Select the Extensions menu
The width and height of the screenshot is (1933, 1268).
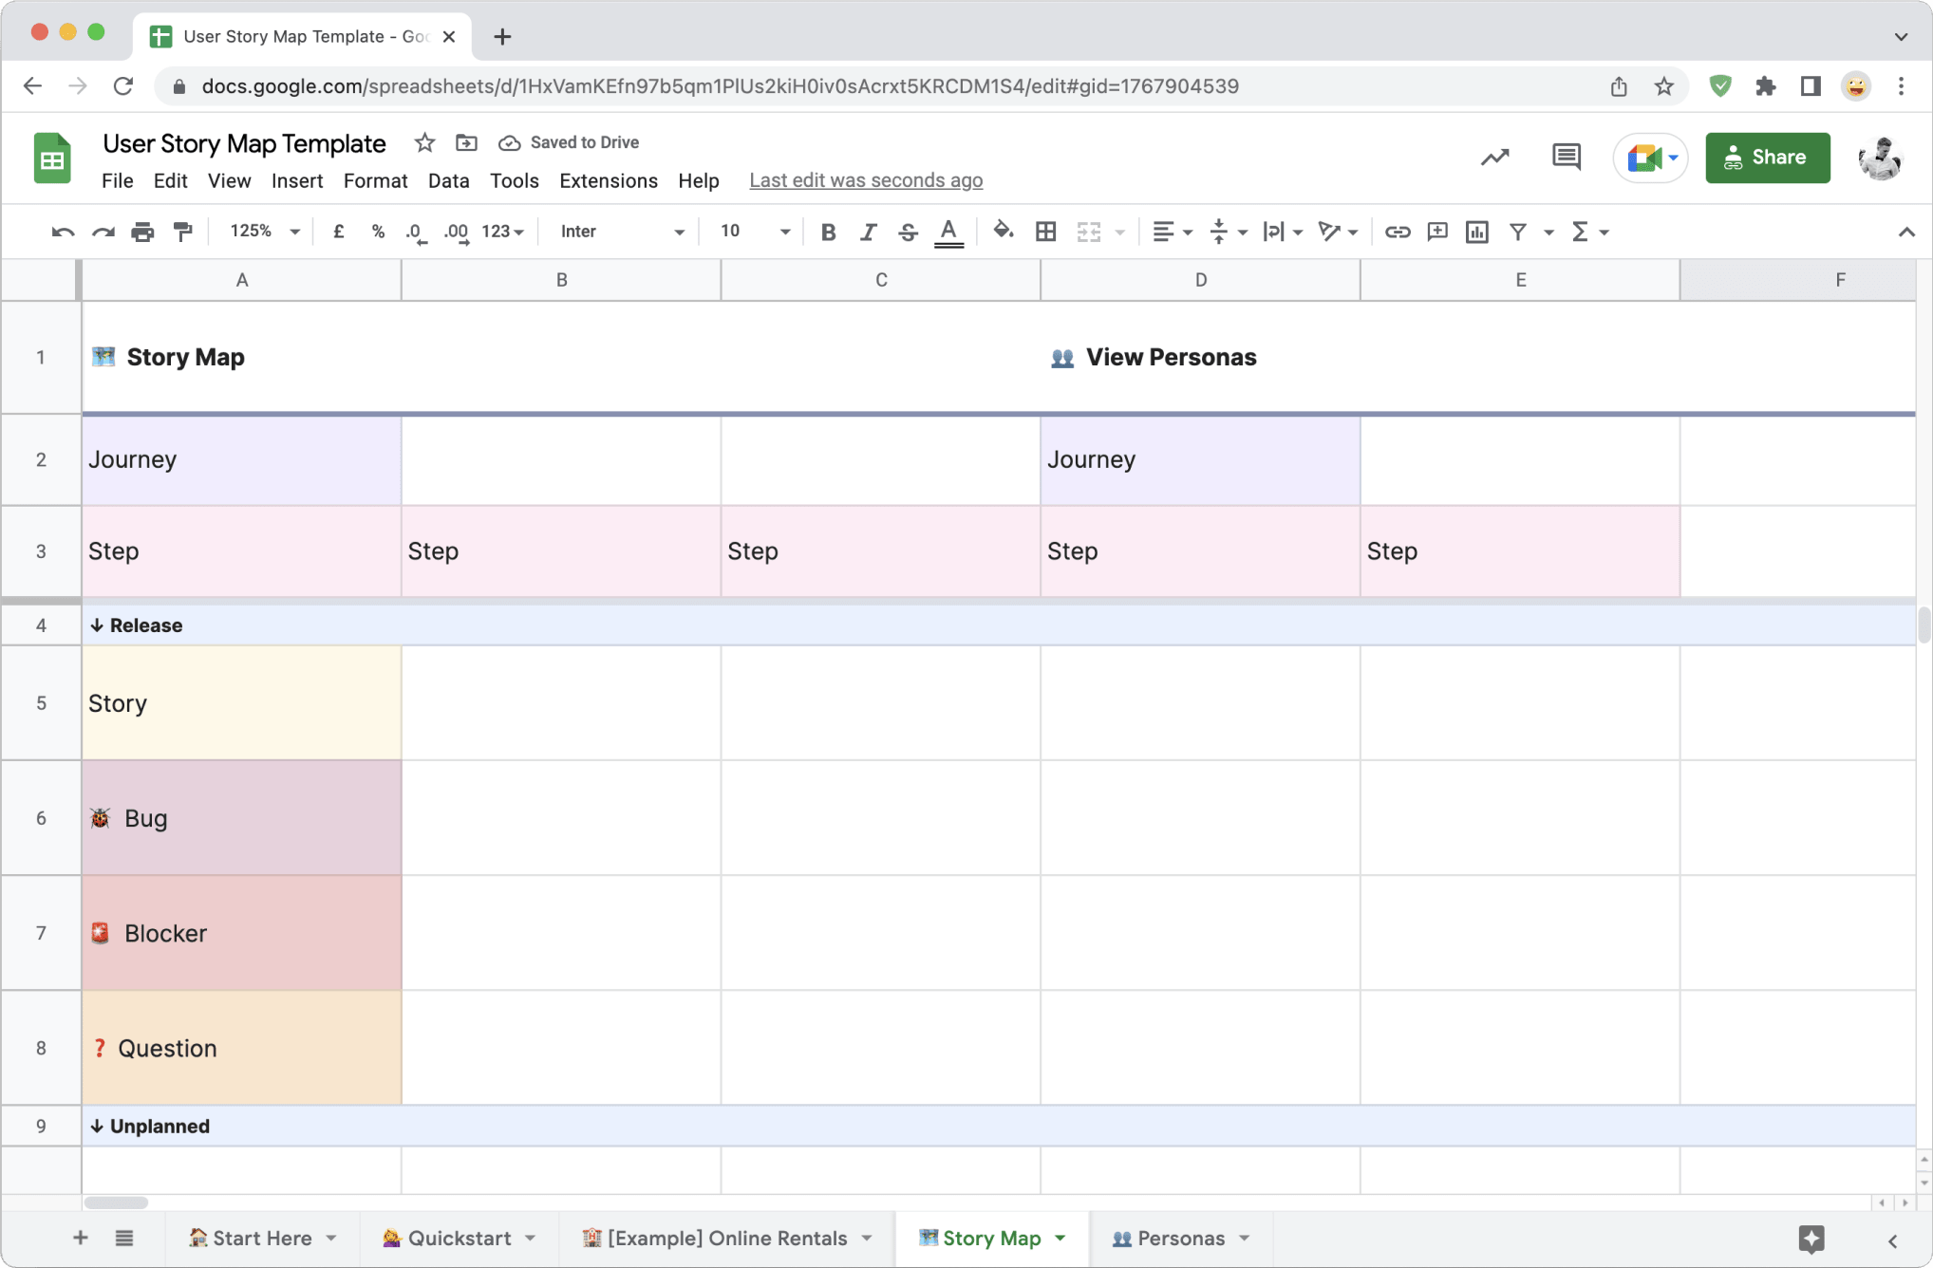point(609,179)
